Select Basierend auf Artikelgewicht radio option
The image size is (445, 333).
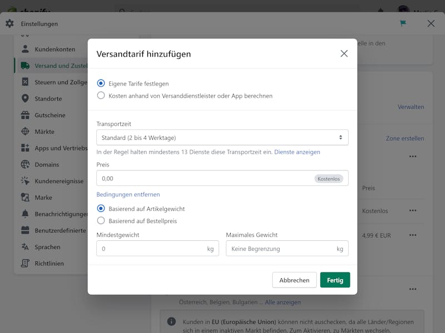pyautogui.click(x=101, y=209)
